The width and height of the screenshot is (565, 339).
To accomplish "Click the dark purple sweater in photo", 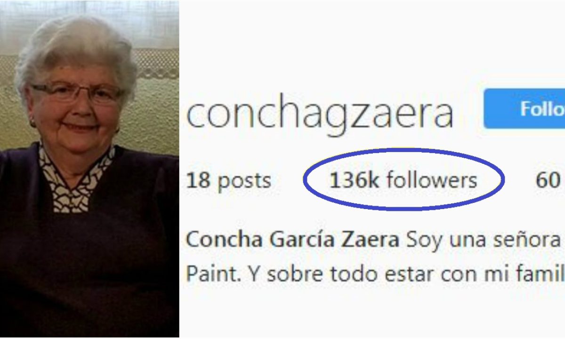I will (x=89, y=264).
